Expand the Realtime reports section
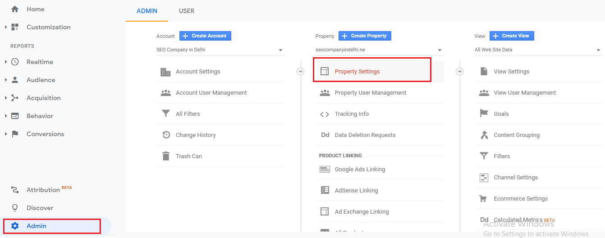 (x=6, y=62)
